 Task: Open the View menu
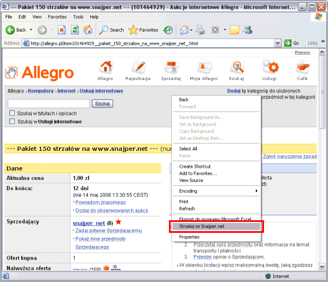[37, 17]
